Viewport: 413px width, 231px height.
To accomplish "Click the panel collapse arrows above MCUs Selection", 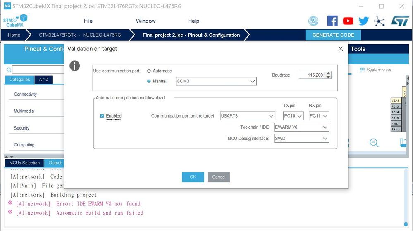I will click(x=9, y=157).
